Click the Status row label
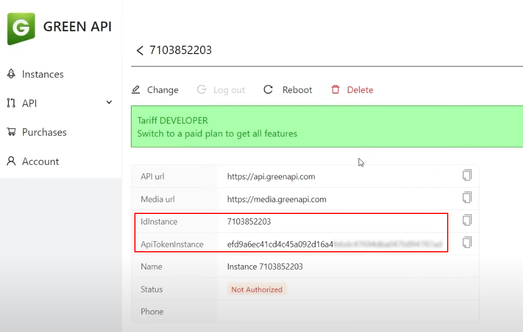 (152, 289)
